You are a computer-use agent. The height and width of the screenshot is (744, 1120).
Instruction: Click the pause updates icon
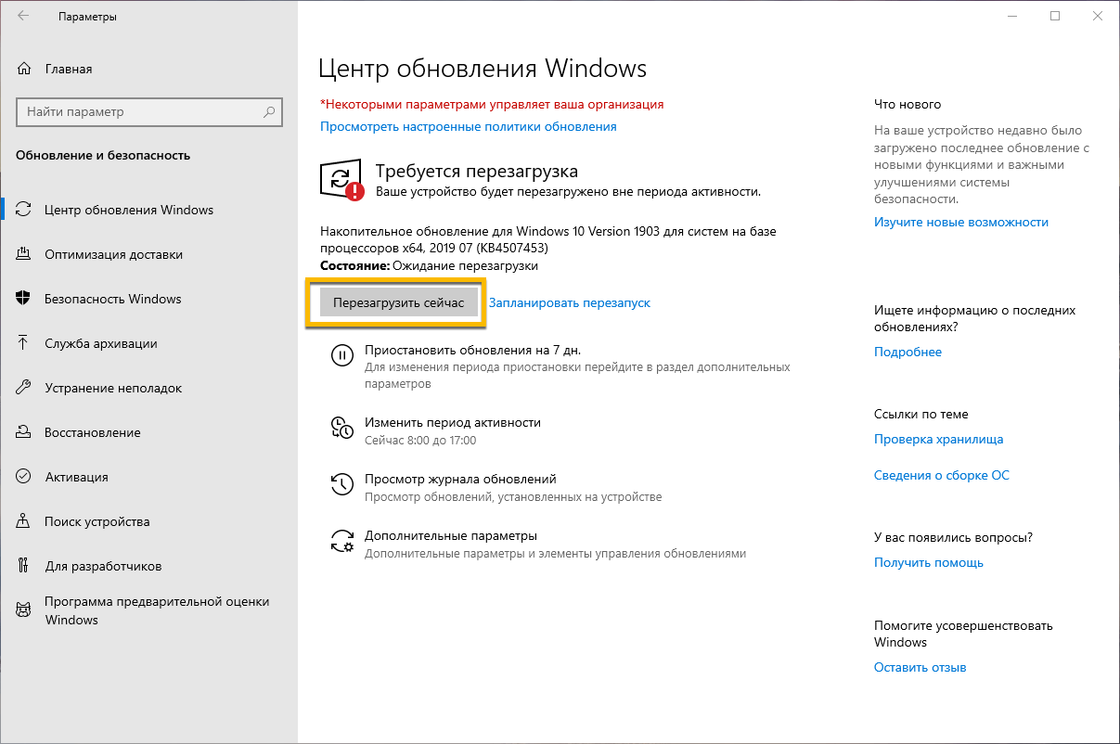click(342, 355)
